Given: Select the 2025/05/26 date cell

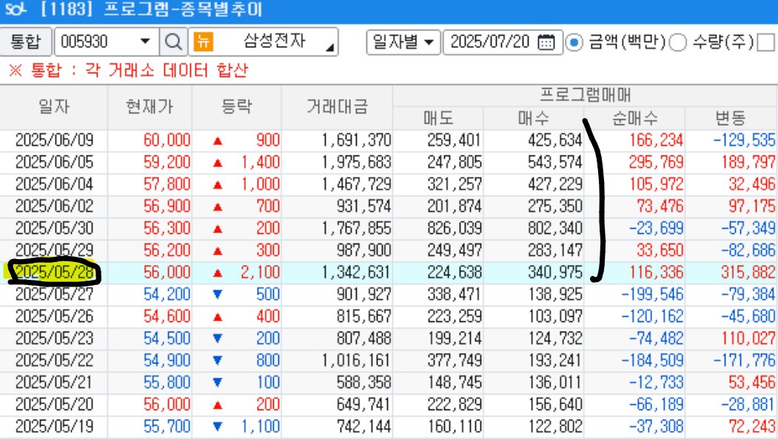Looking at the screenshot, I should tap(54, 316).
